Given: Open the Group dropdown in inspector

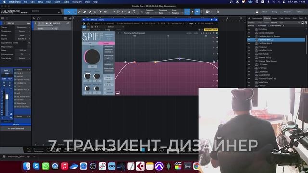Looking at the screenshot, I should pos(23,35).
